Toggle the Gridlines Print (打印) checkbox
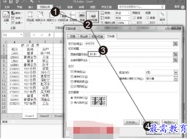 pyautogui.click(x=134, y=23)
